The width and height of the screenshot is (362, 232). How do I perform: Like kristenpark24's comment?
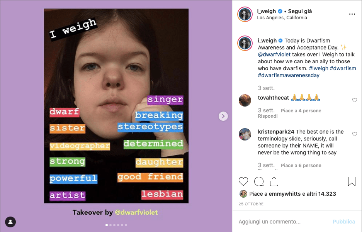tap(354, 134)
